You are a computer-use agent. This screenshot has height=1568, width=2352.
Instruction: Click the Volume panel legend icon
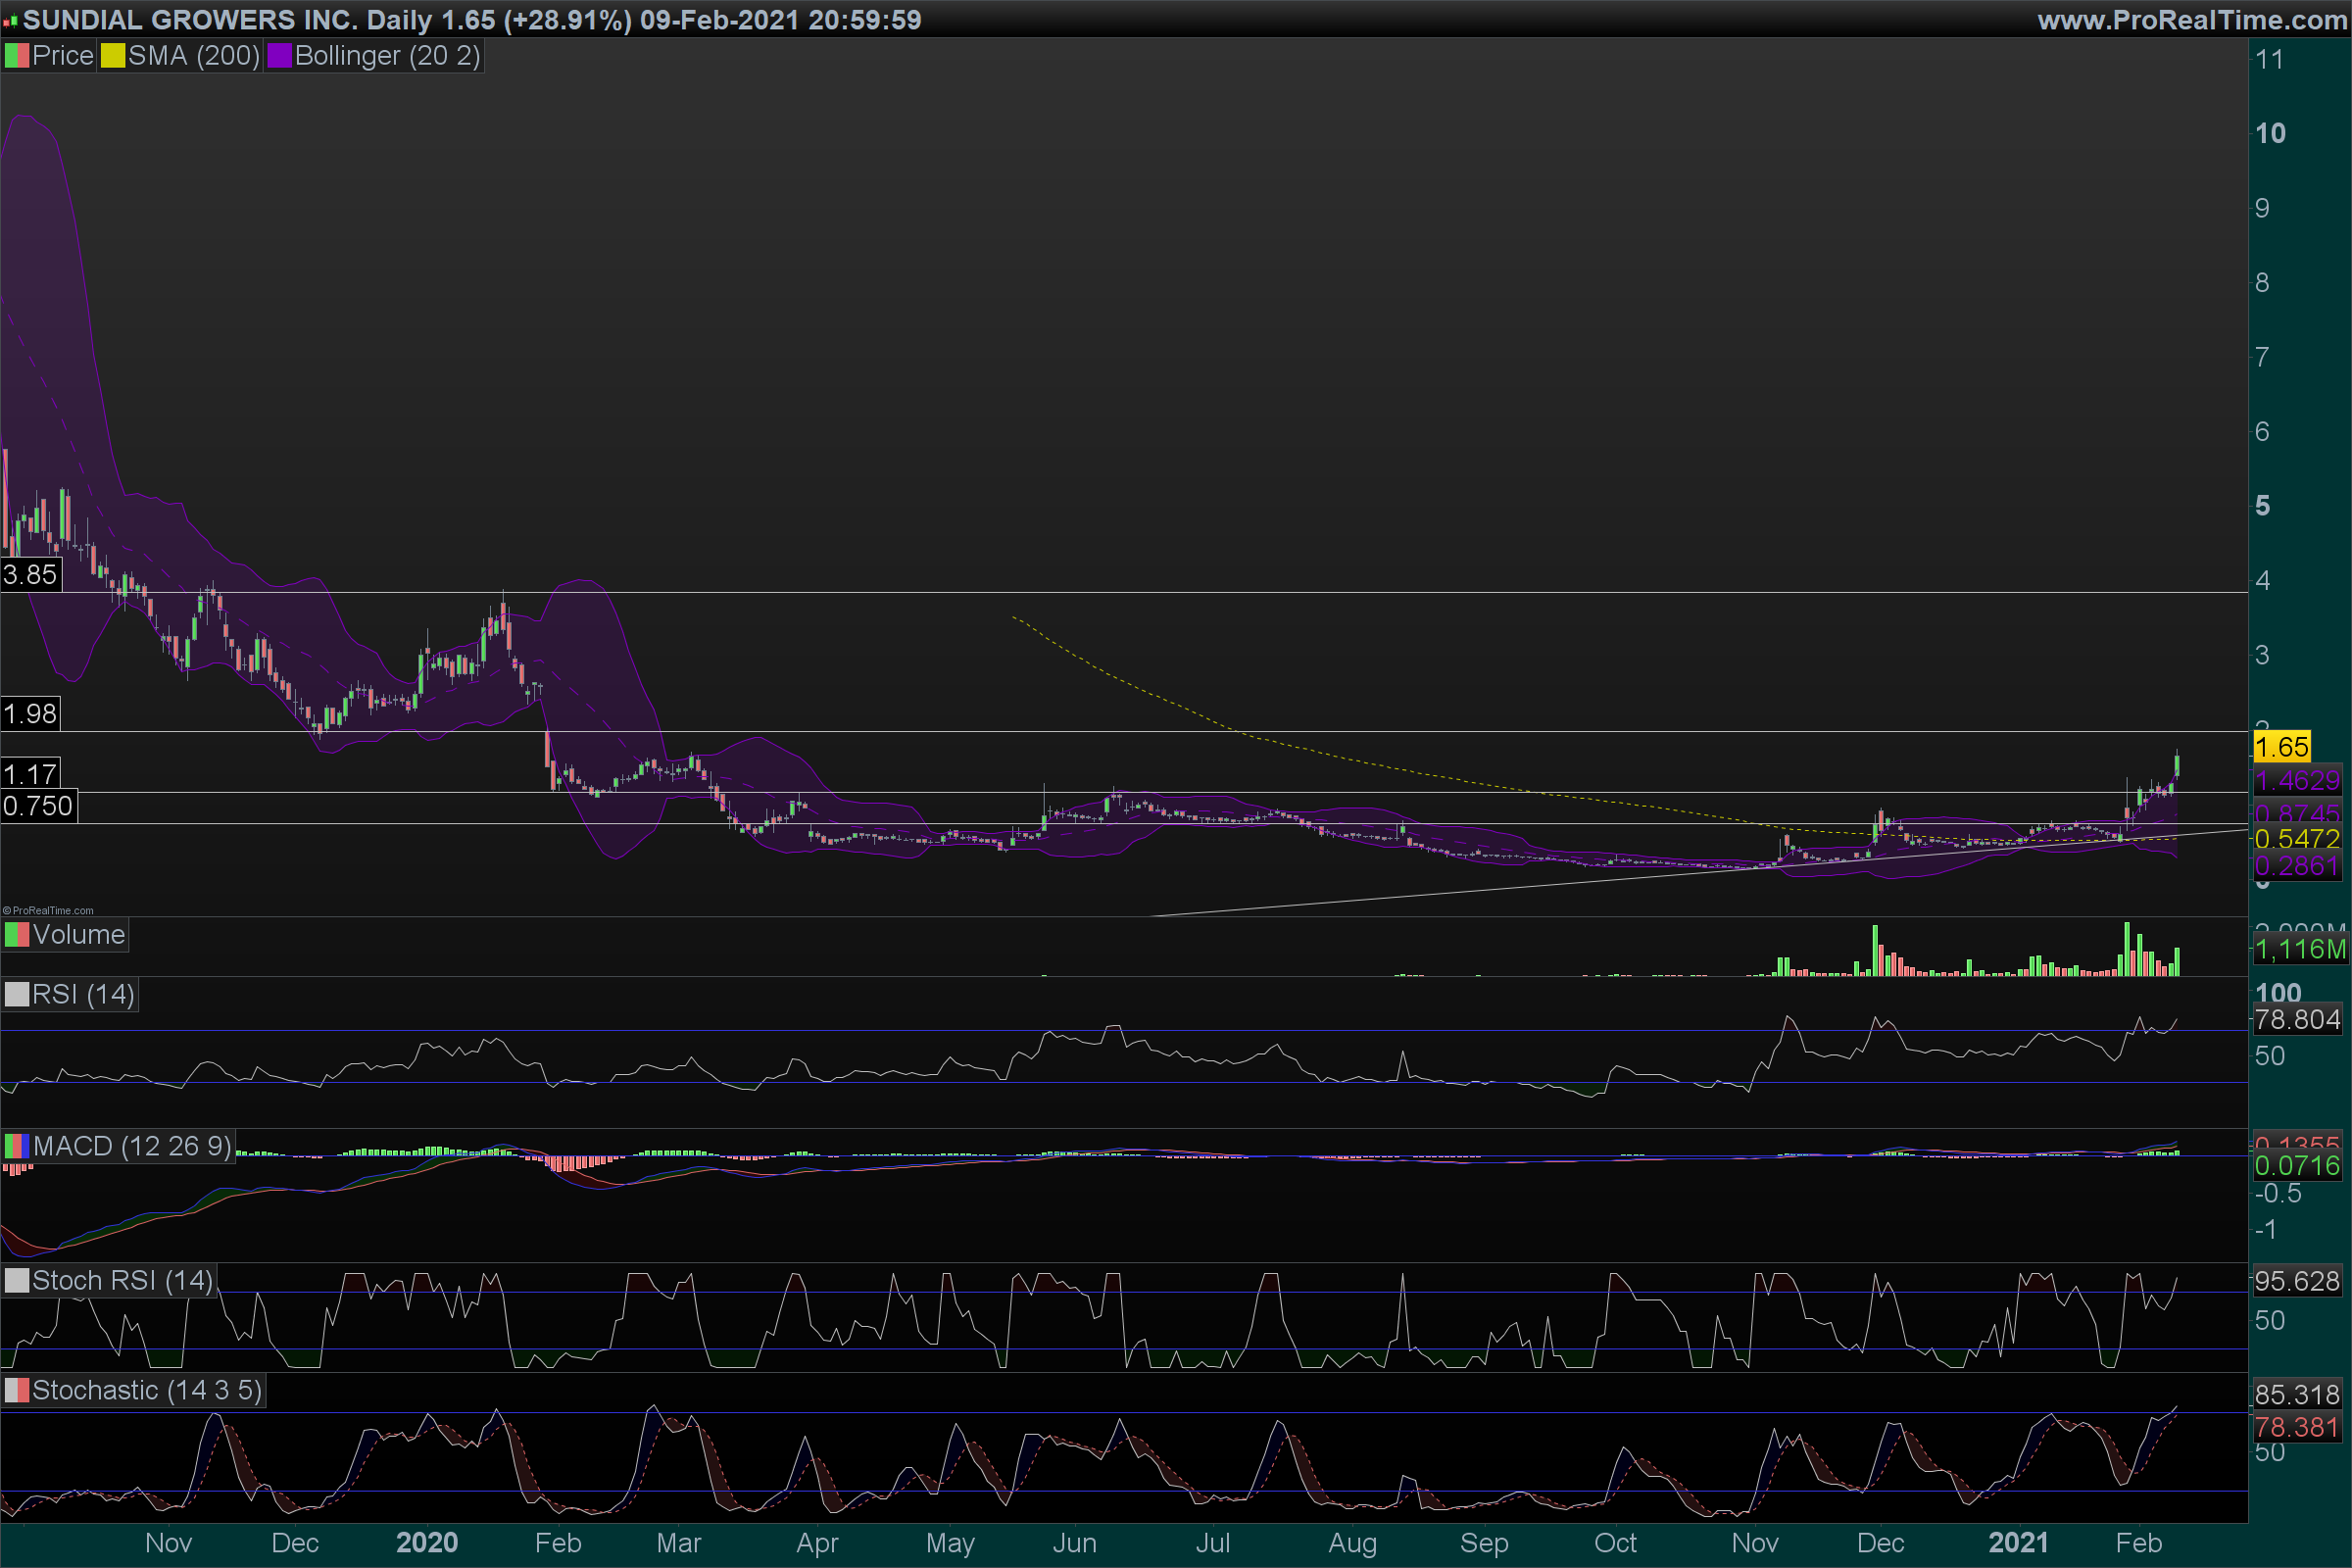(x=17, y=935)
